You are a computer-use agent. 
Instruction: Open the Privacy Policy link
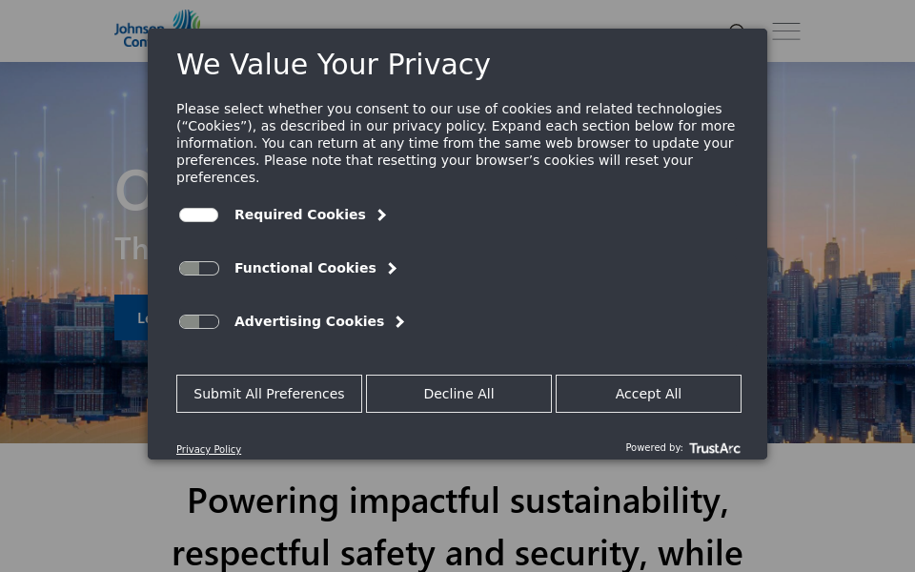coord(209,449)
